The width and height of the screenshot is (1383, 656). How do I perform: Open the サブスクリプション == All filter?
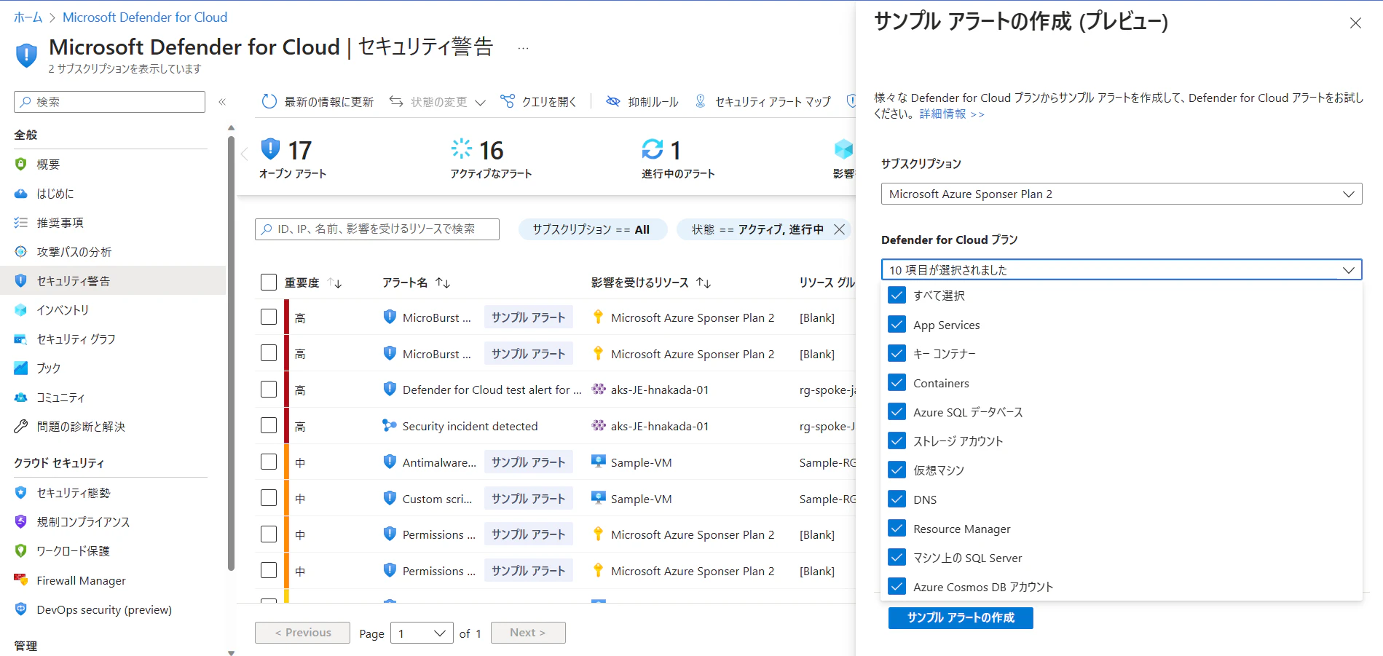[592, 229]
